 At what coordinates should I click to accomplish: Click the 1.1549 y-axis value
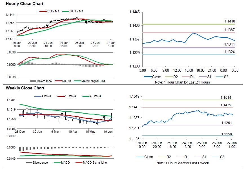(134, 96)
